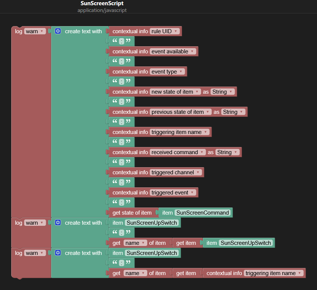Open the received command dropdown
The width and height of the screenshot is (317, 290).
[x=178, y=152]
